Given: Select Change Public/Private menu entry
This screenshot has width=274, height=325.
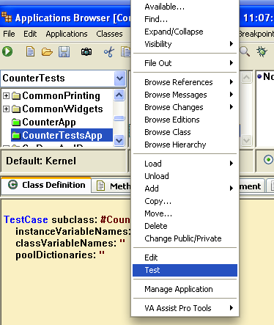Looking at the screenshot, I should (185, 238).
